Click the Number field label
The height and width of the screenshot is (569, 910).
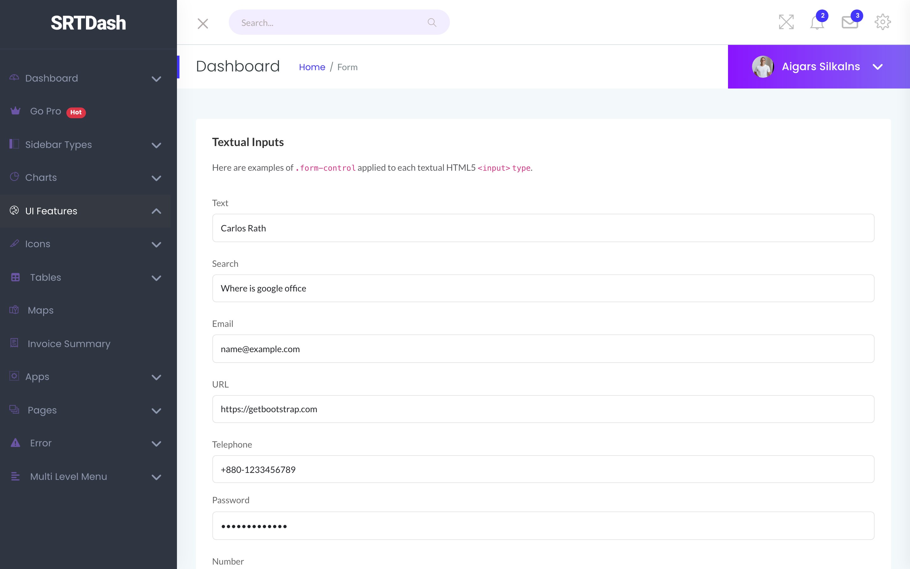pos(228,561)
